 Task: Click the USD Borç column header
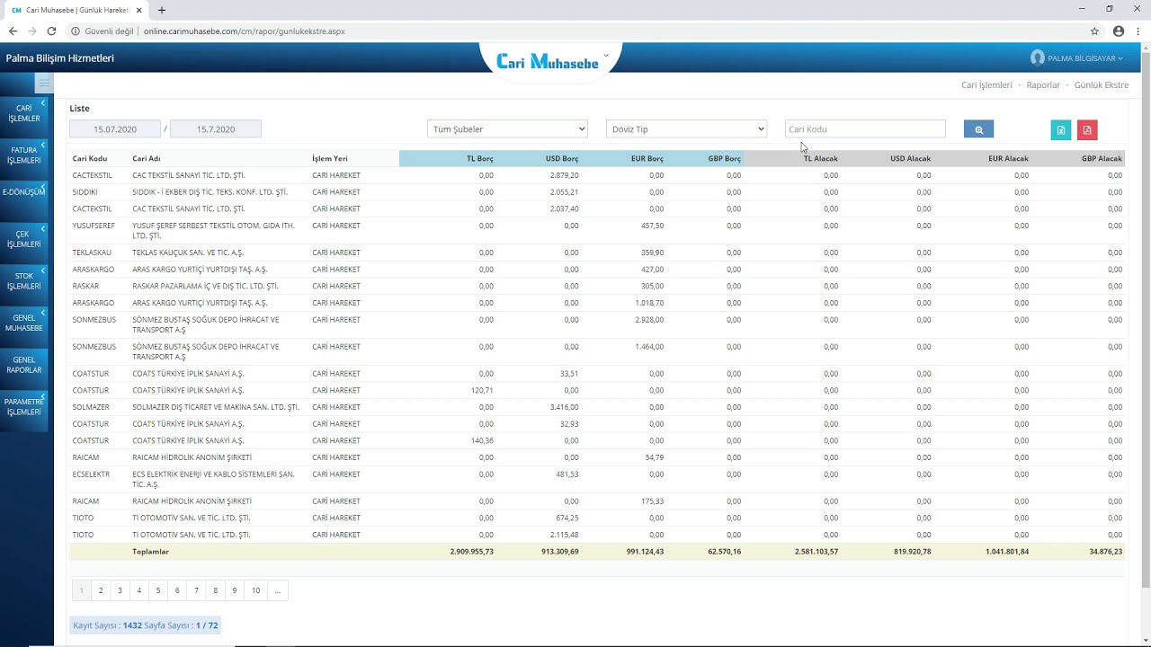point(562,159)
